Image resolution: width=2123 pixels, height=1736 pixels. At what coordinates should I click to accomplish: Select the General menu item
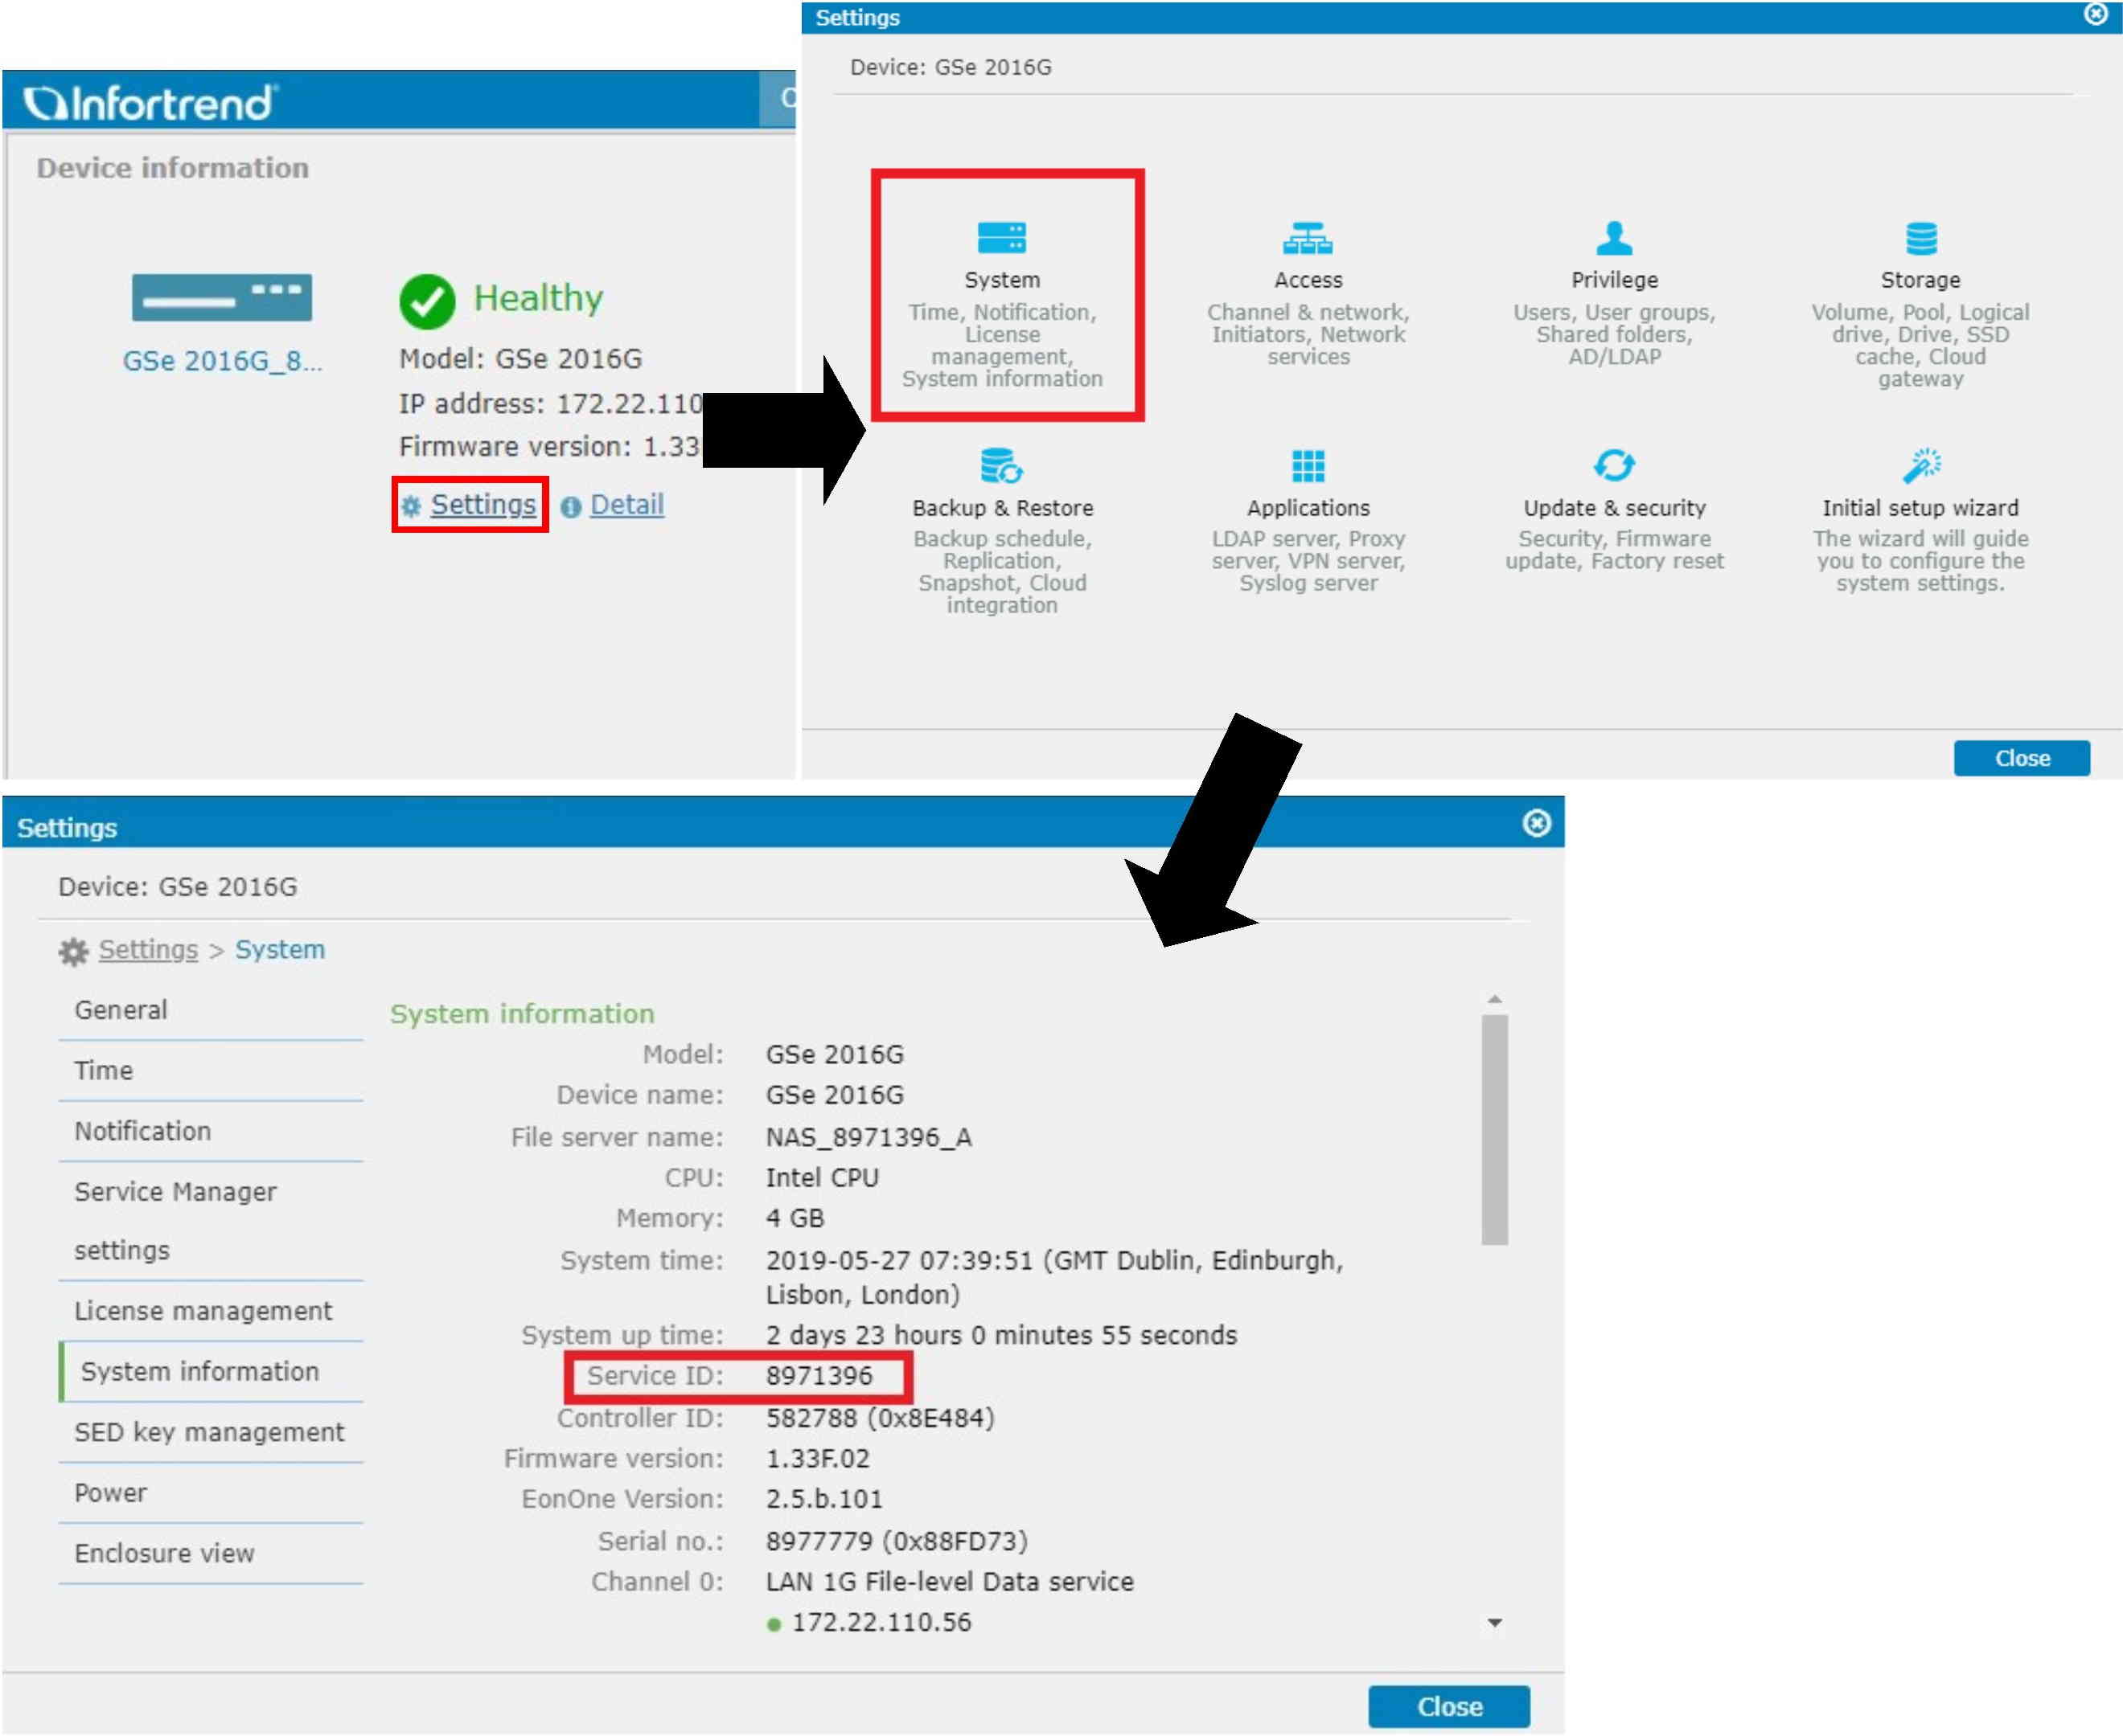tap(121, 1010)
